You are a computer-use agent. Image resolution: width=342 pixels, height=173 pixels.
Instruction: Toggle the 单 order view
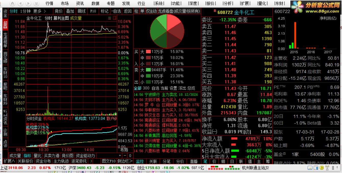coord(142,11)
